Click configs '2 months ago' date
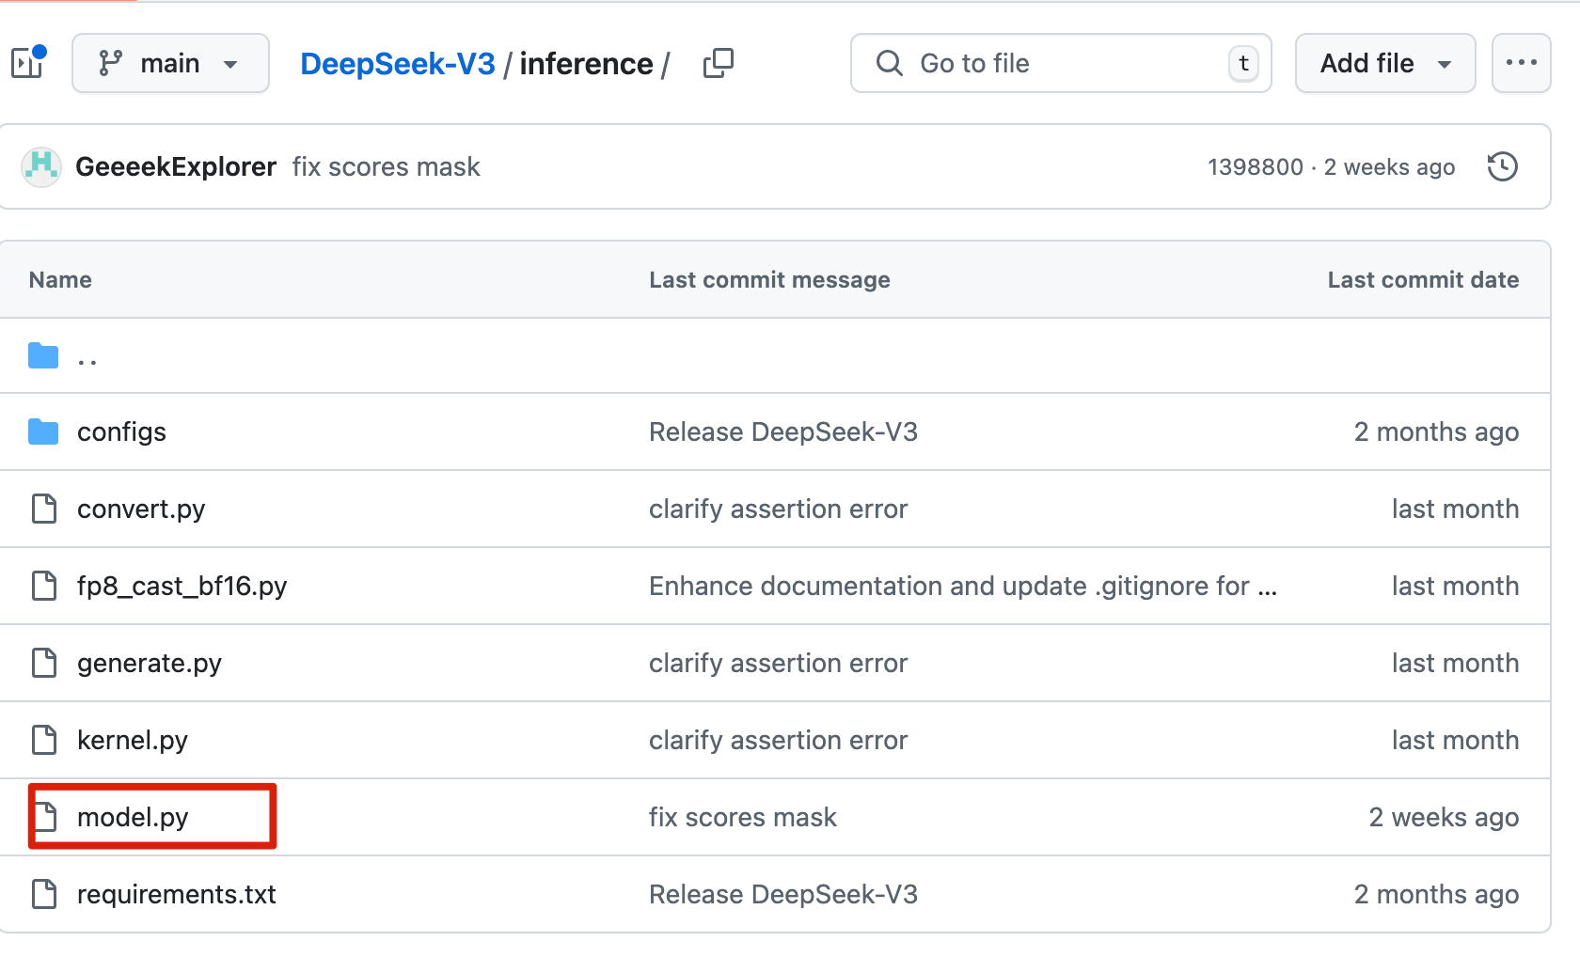Viewport: 1580px width, 972px height. (x=1436, y=431)
